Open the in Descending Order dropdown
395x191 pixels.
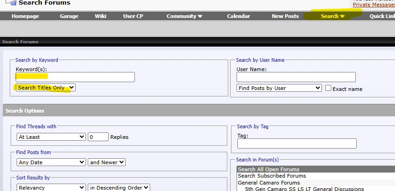119,187
